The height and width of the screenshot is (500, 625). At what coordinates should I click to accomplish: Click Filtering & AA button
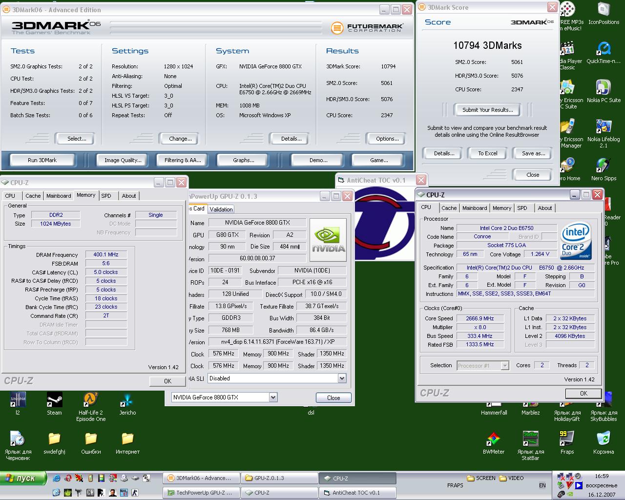click(x=183, y=160)
